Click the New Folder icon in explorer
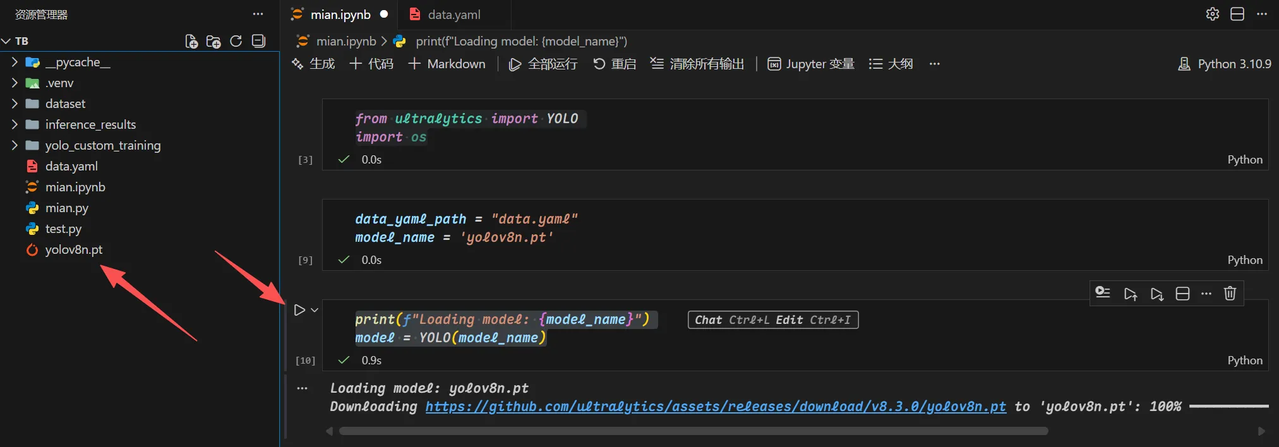The width and height of the screenshot is (1279, 447). 213,42
